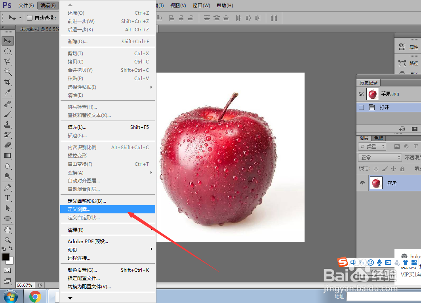Open Move tool preset picker arrow

(20, 18)
